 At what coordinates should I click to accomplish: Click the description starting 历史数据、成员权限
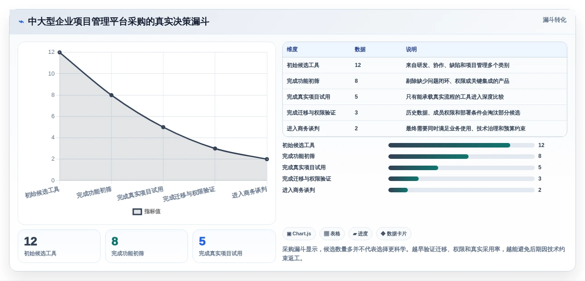click(x=463, y=113)
